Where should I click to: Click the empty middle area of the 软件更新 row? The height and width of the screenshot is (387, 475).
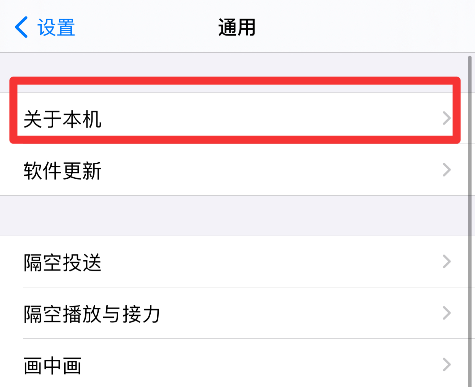point(268,170)
